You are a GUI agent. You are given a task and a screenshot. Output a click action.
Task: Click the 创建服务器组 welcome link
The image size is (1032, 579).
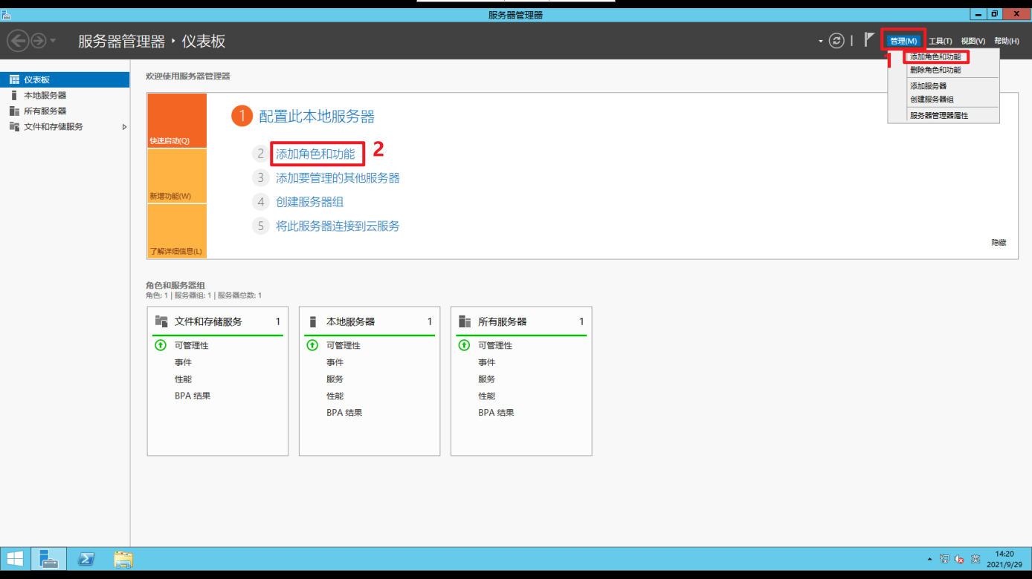(x=309, y=202)
